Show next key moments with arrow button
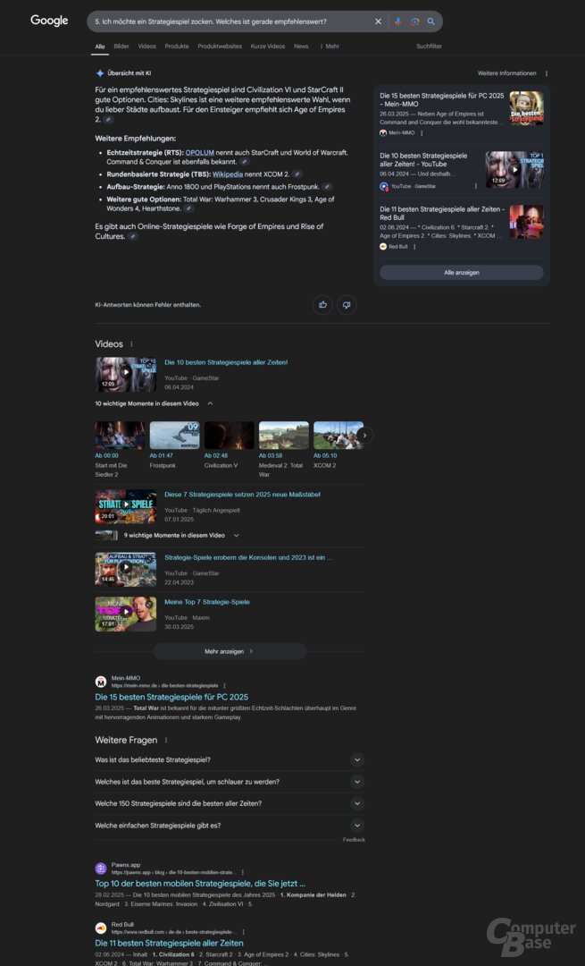 [364, 435]
